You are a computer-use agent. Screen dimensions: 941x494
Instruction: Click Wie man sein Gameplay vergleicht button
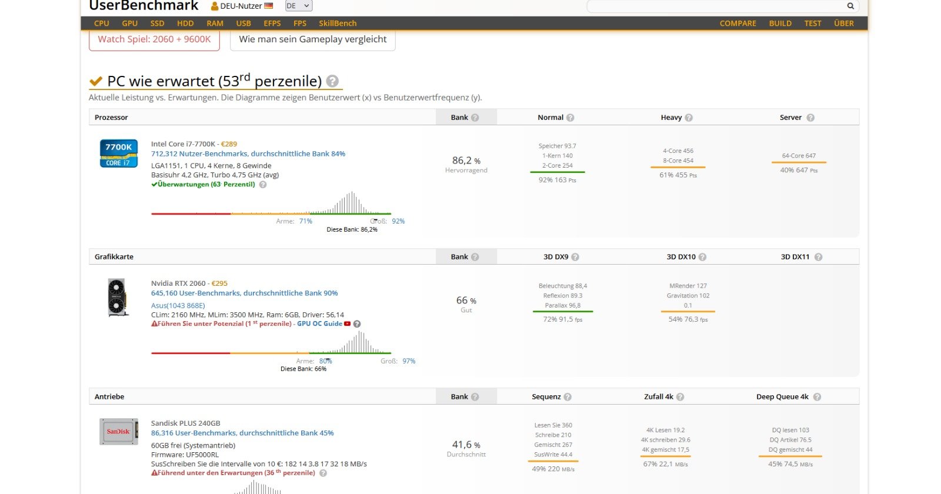(x=313, y=39)
